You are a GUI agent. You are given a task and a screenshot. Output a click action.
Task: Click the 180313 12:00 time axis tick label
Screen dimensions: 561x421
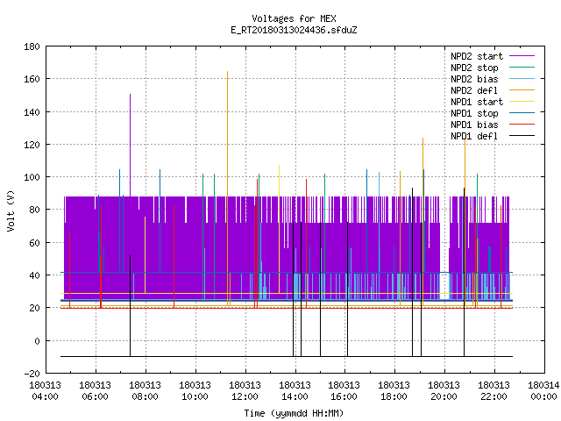pyautogui.click(x=245, y=391)
